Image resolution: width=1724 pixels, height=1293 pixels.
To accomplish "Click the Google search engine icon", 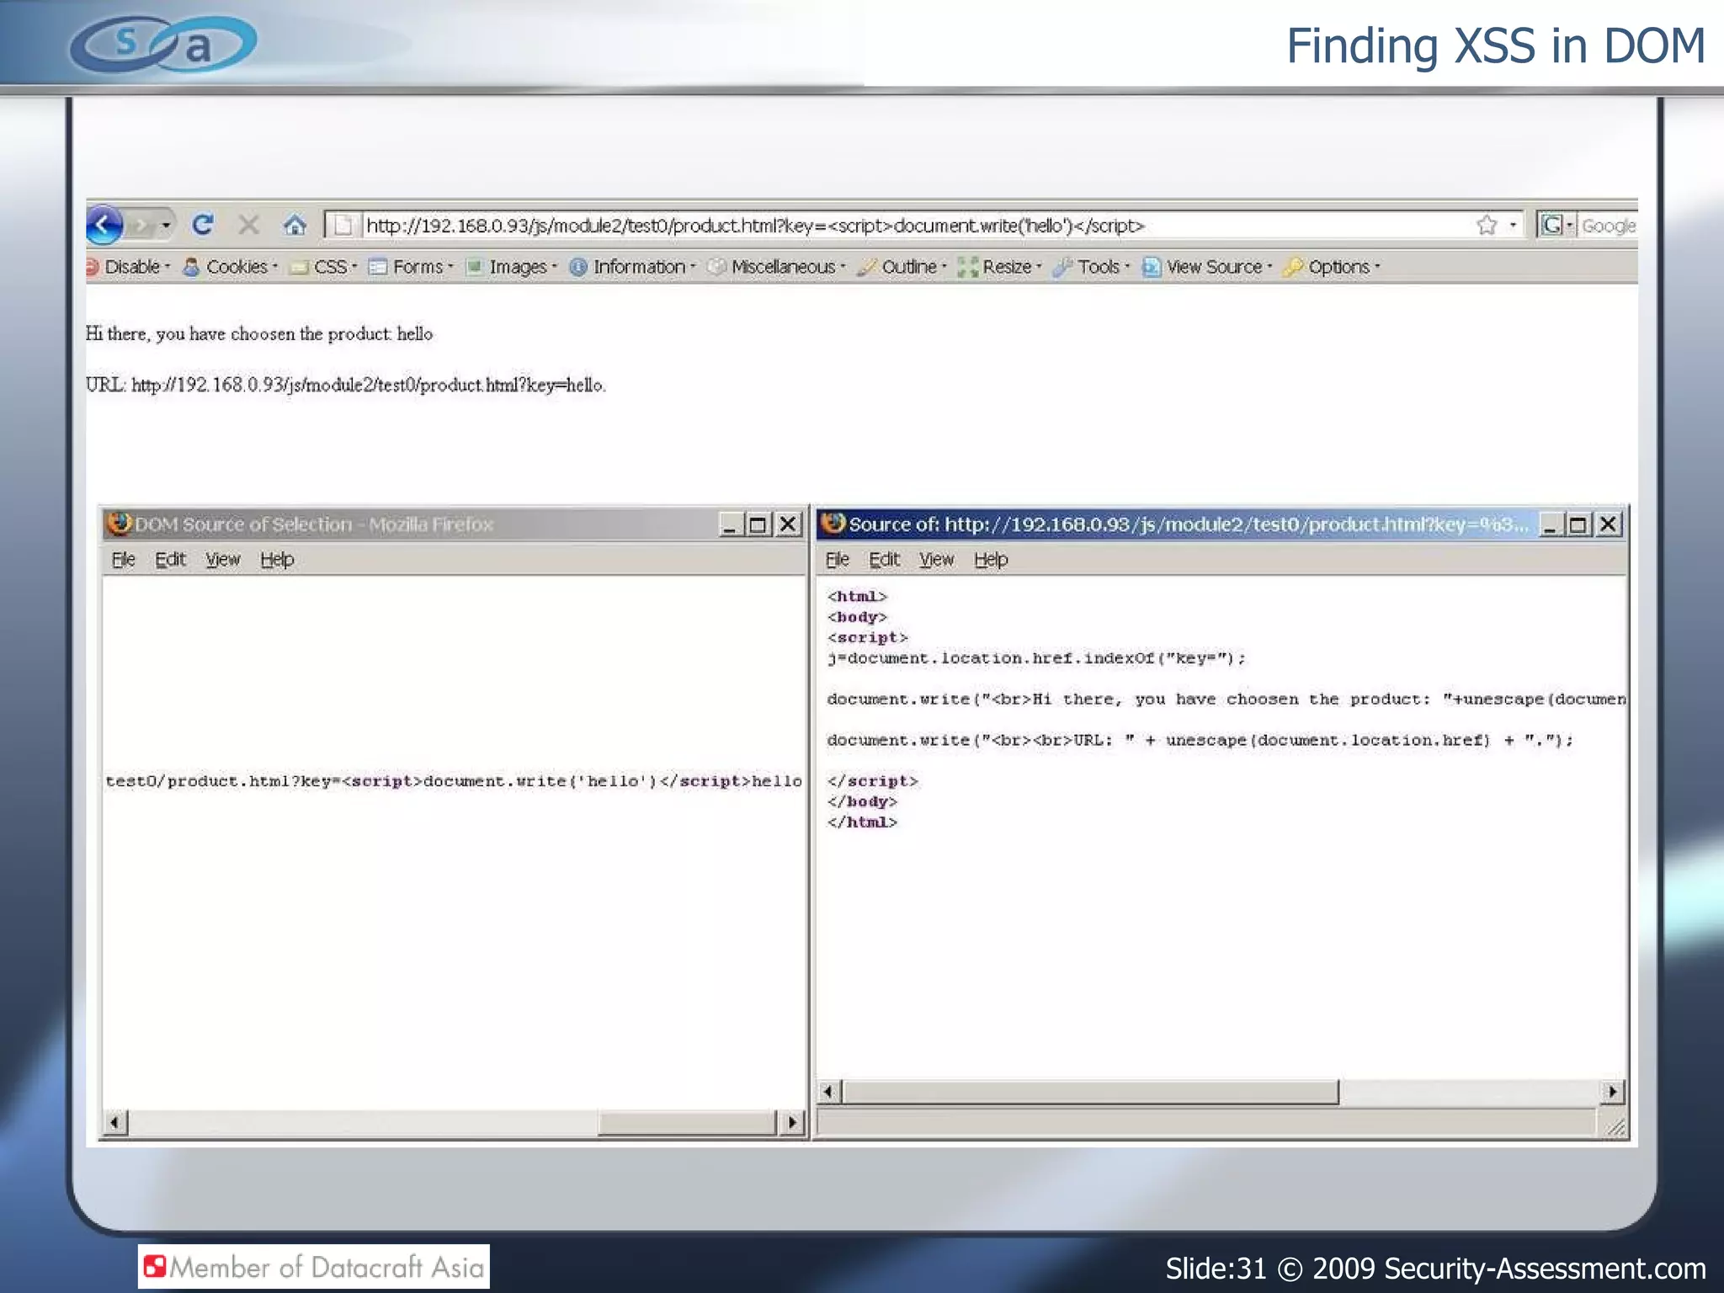I will (x=1551, y=225).
